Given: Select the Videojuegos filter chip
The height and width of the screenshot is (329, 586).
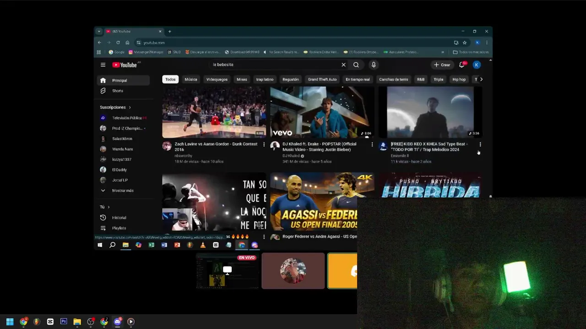Looking at the screenshot, I should coord(217,80).
